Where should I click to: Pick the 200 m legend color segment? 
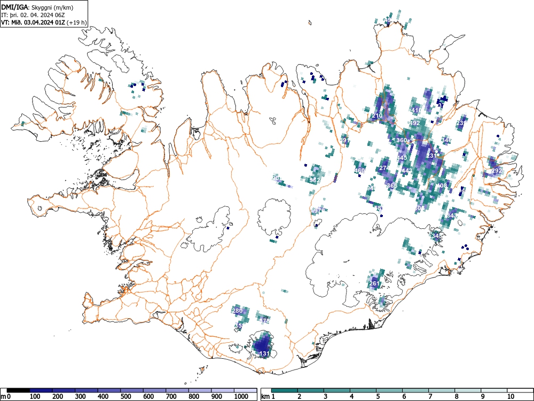64,390
